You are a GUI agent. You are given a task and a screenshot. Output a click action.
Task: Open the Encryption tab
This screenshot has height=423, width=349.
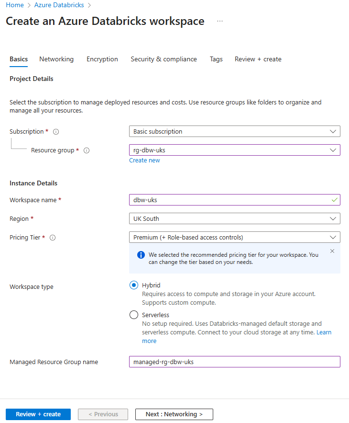102,59
